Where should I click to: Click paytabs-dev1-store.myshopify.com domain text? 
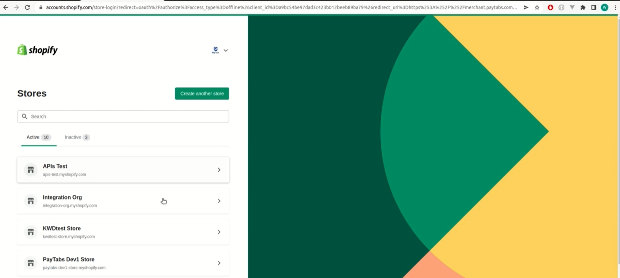pyautogui.click(x=74, y=268)
